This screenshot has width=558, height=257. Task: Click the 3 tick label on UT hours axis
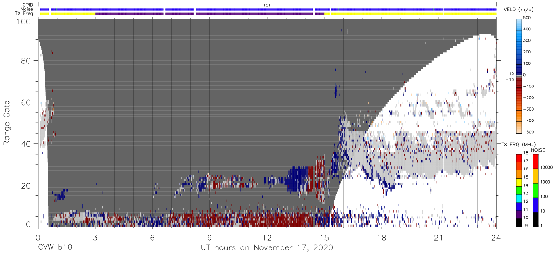(x=95, y=237)
